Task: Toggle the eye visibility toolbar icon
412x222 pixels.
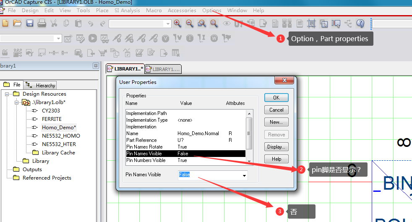Action: coord(227,24)
